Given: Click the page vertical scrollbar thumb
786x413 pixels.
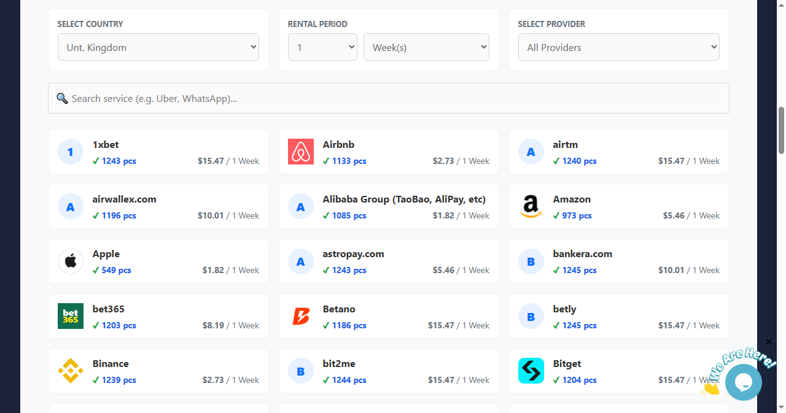Looking at the screenshot, I should [x=781, y=130].
